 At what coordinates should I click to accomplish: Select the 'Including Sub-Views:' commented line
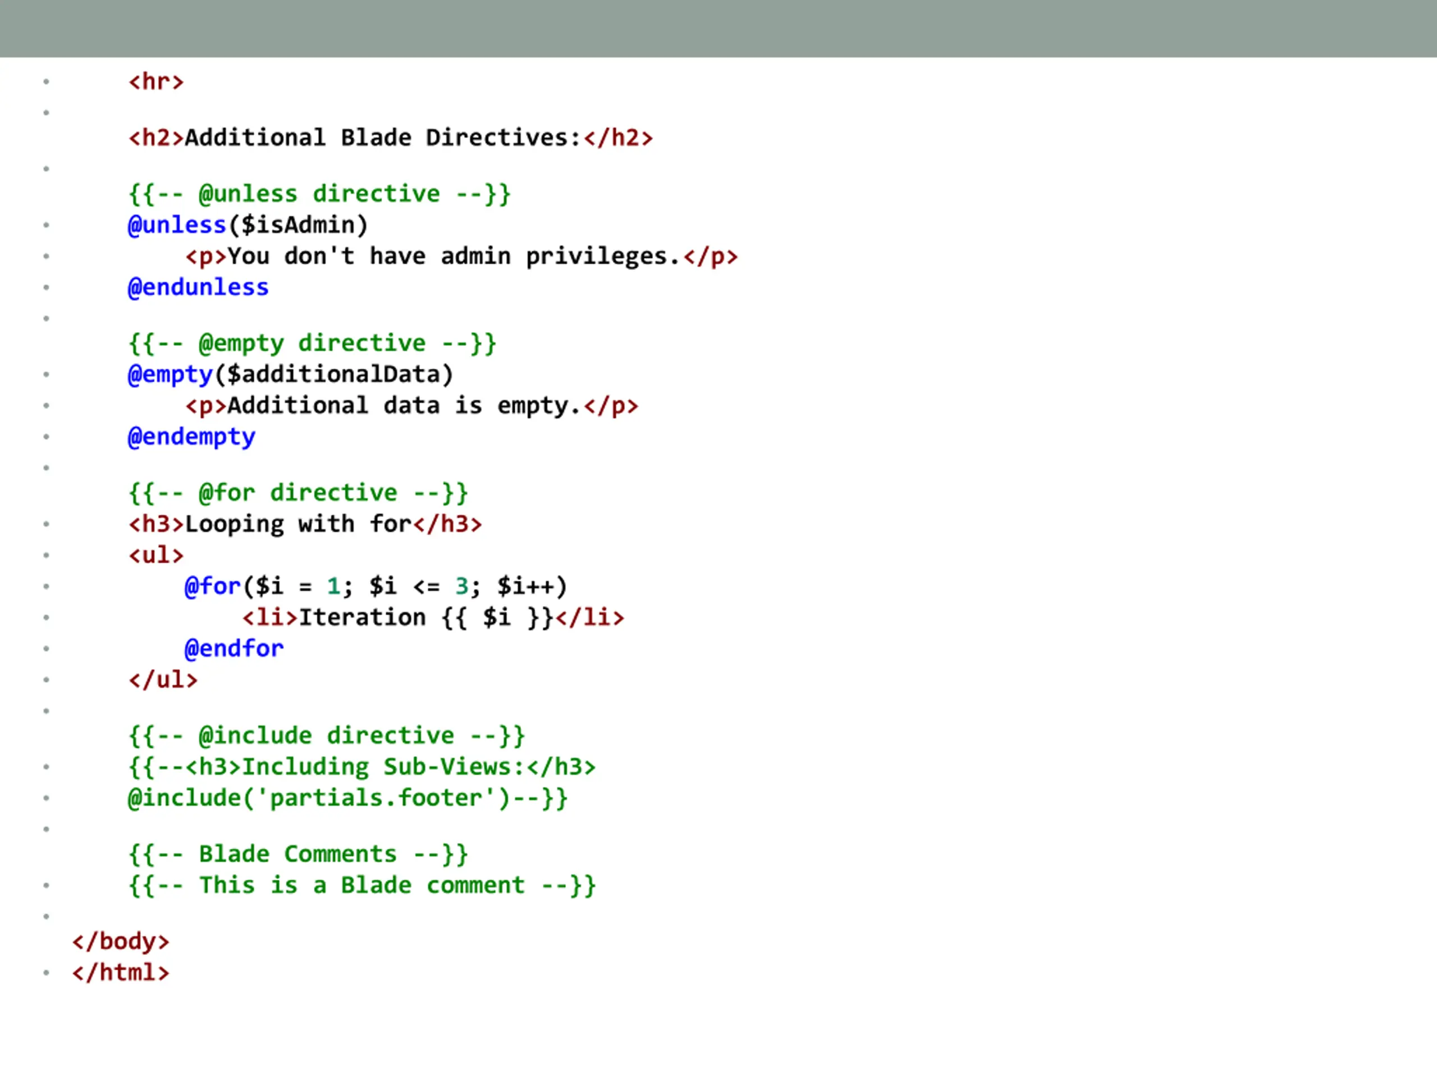(362, 768)
